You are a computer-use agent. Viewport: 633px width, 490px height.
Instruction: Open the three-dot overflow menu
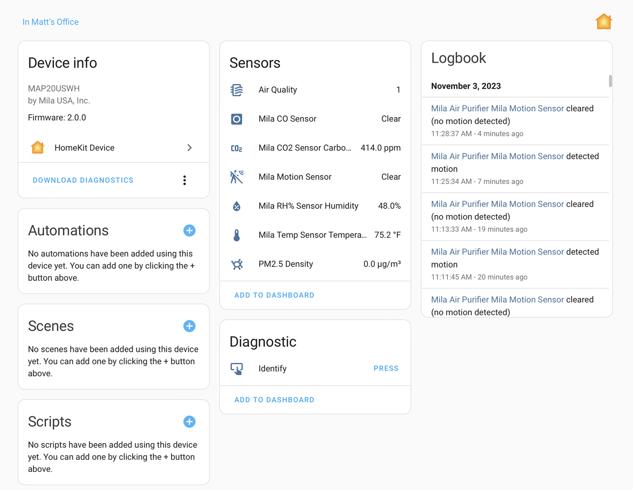pos(185,180)
